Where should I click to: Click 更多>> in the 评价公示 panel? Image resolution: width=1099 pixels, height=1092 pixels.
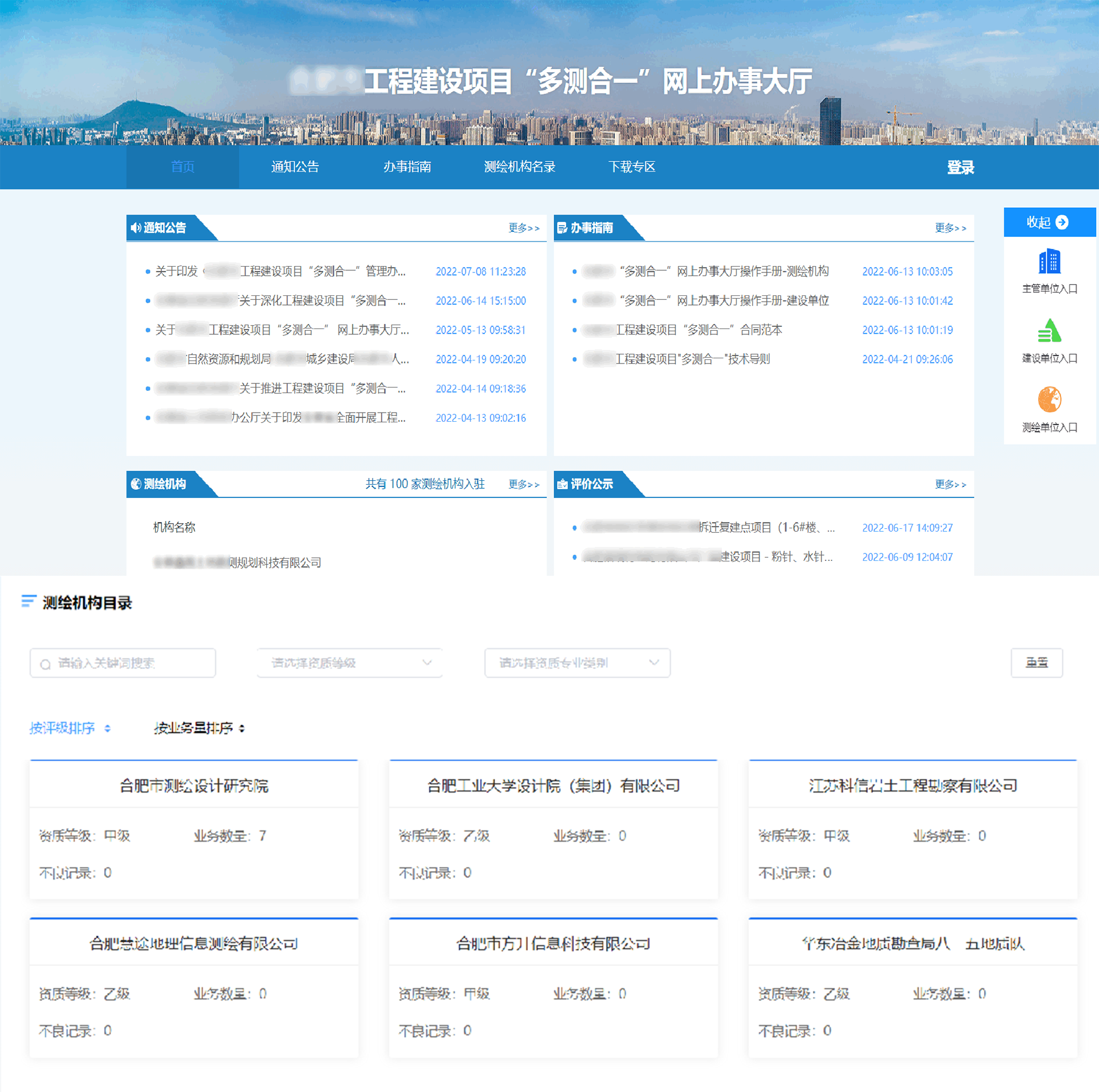point(950,485)
